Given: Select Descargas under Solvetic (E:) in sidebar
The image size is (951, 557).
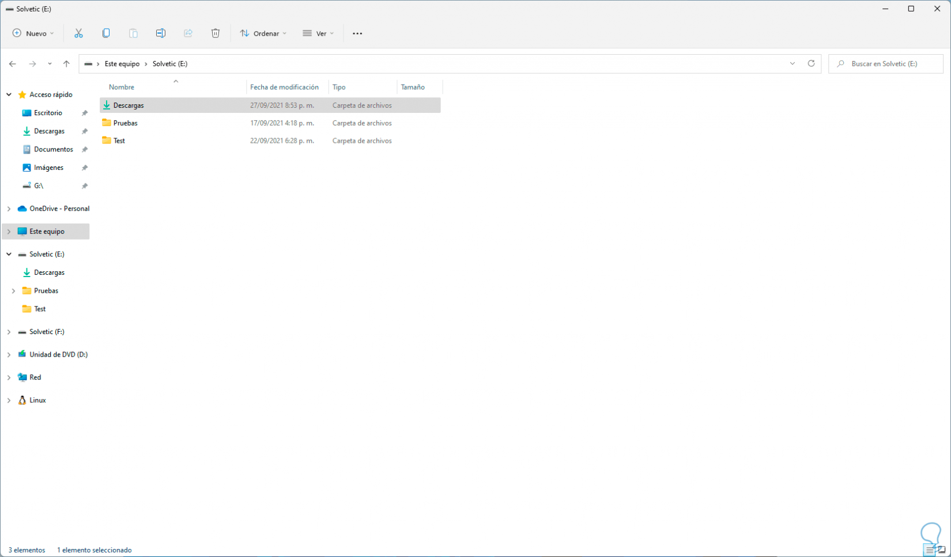Looking at the screenshot, I should coord(49,272).
